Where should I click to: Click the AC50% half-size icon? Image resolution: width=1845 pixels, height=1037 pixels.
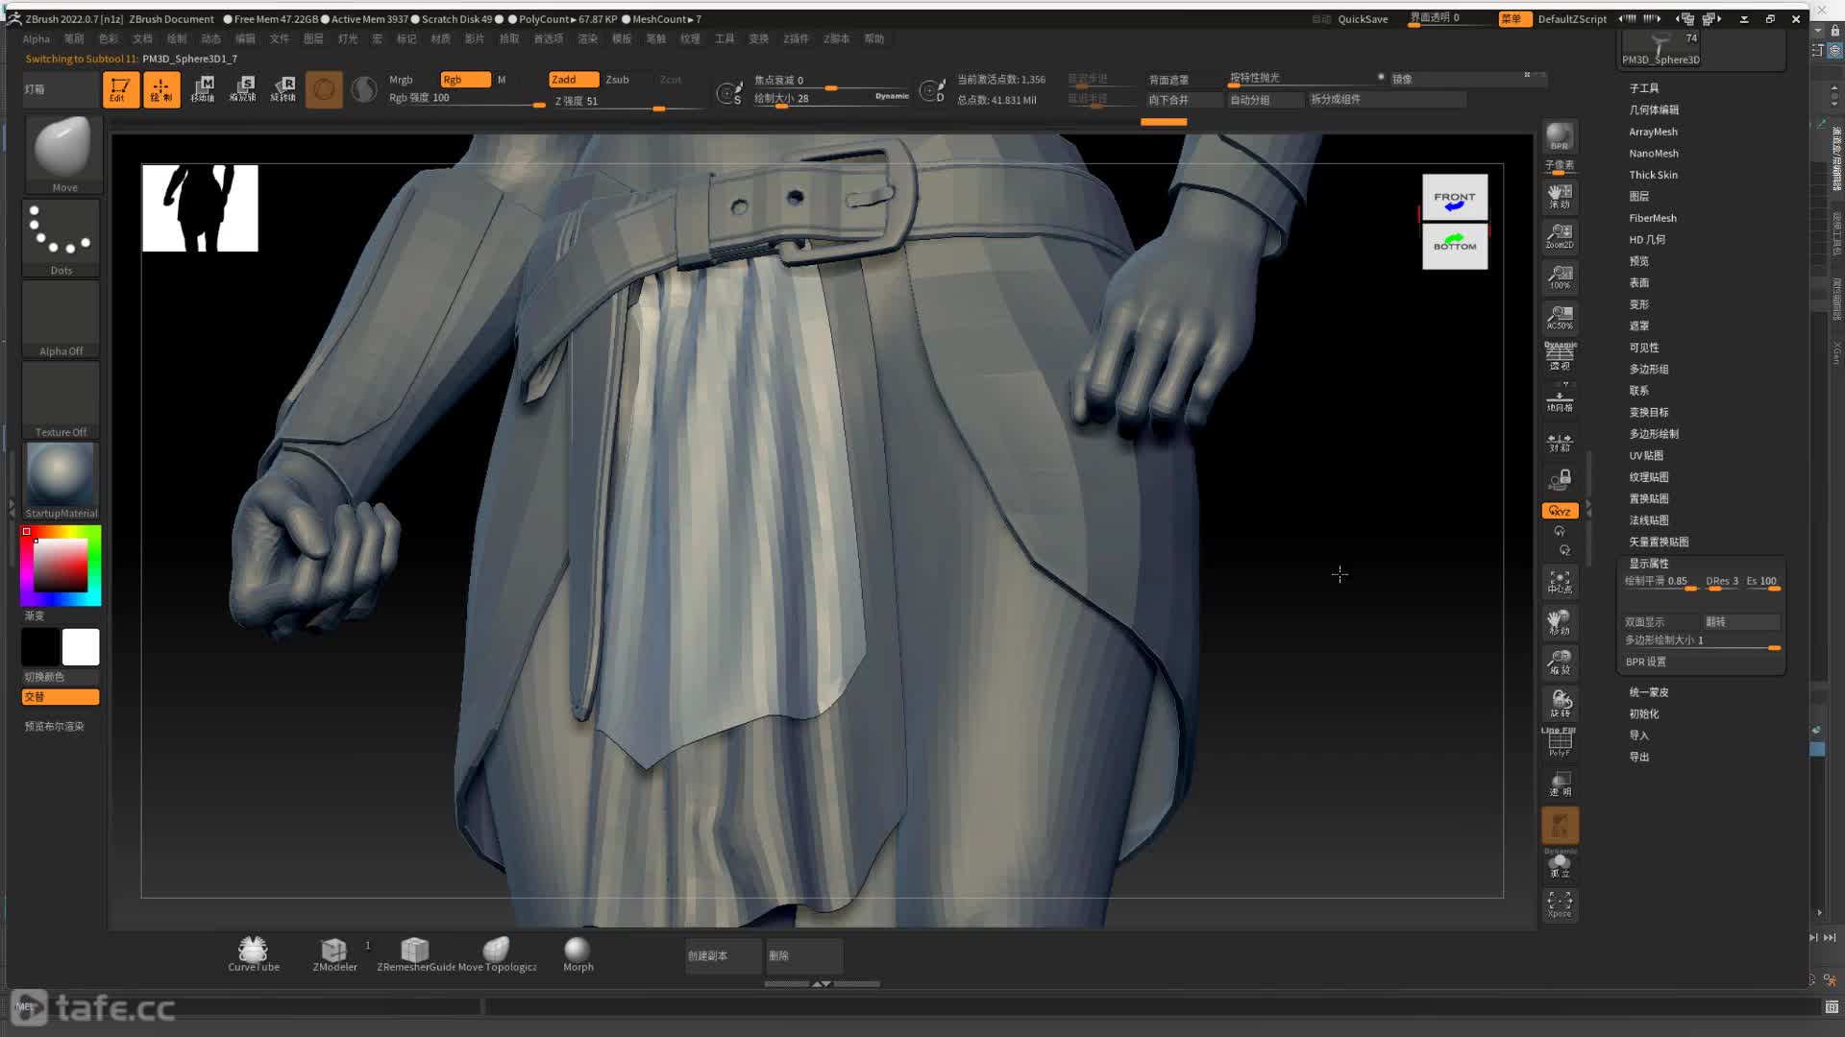(1560, 318)
